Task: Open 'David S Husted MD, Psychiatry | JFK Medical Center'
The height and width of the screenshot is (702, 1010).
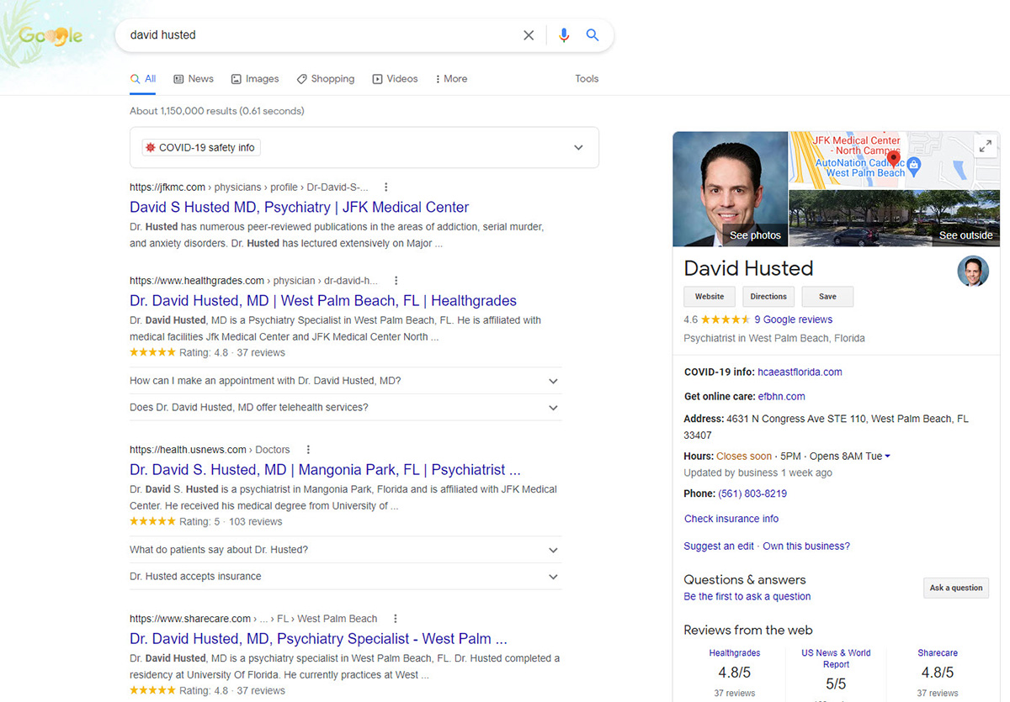Action: [x=300, y=208]
